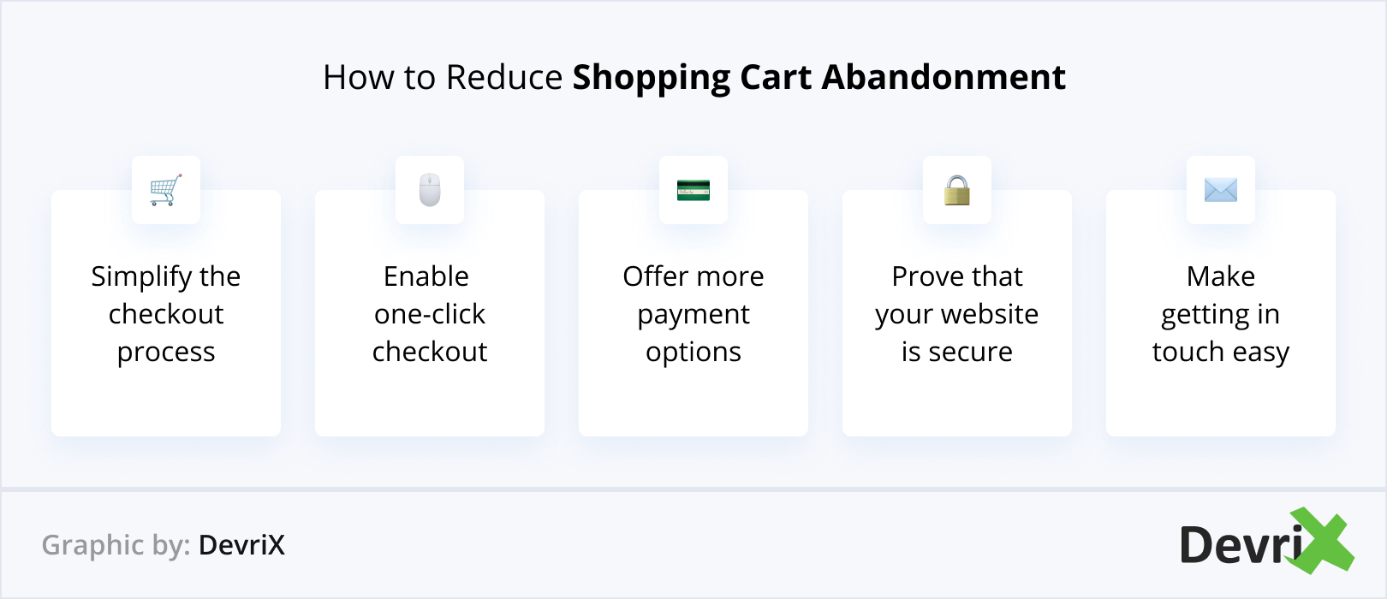The height and width of the screenshot is (599, 1387).
Task: Click the "Offer more" text line
Action: [x=693, y=276]
